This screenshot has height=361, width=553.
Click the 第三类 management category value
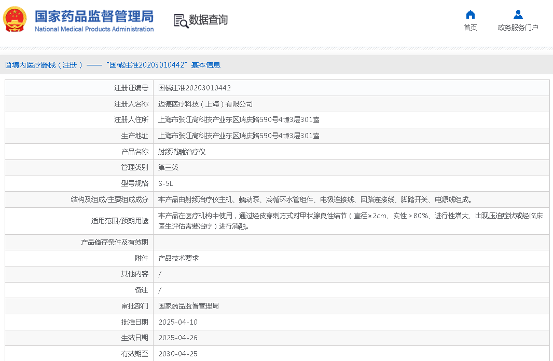168,168
